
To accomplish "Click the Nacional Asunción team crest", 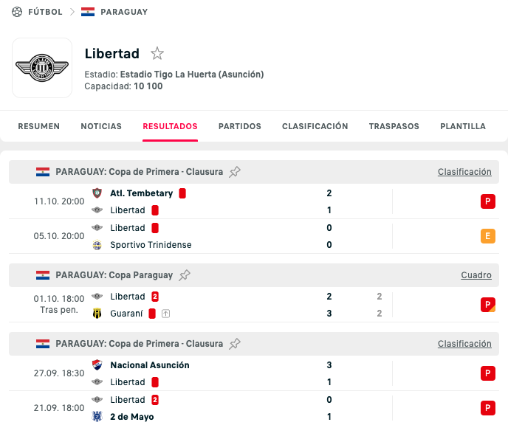I will 97,365.
